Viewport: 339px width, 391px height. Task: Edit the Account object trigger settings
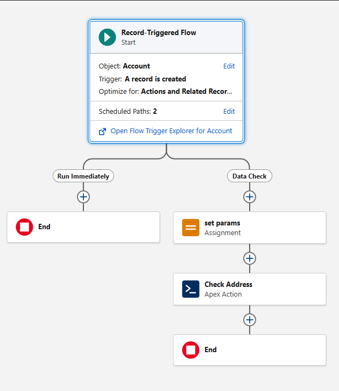coord(229,66)
